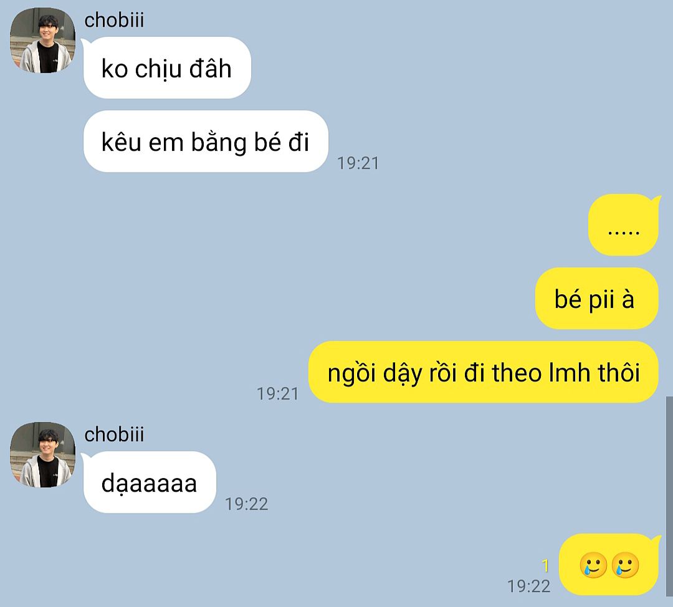Open chobiii's lower profile picture
The width and height of the screenshot is (673, 607).
click(42, 454)
